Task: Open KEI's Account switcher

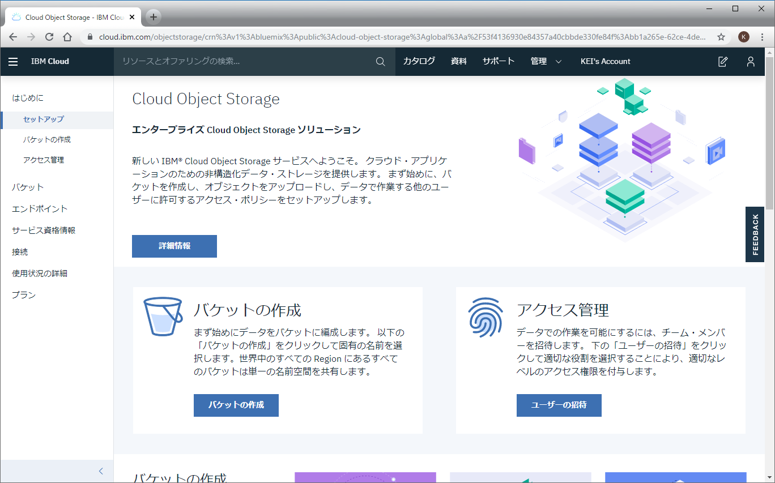Action: click(x=606, y=62)
